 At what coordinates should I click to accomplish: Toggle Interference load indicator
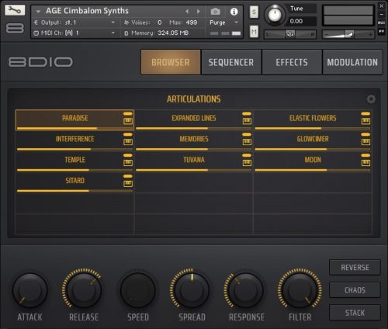[x=128, y=134]
